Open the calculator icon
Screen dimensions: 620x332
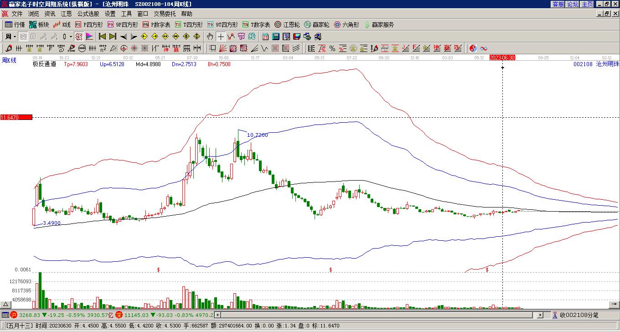pos(275,36)
